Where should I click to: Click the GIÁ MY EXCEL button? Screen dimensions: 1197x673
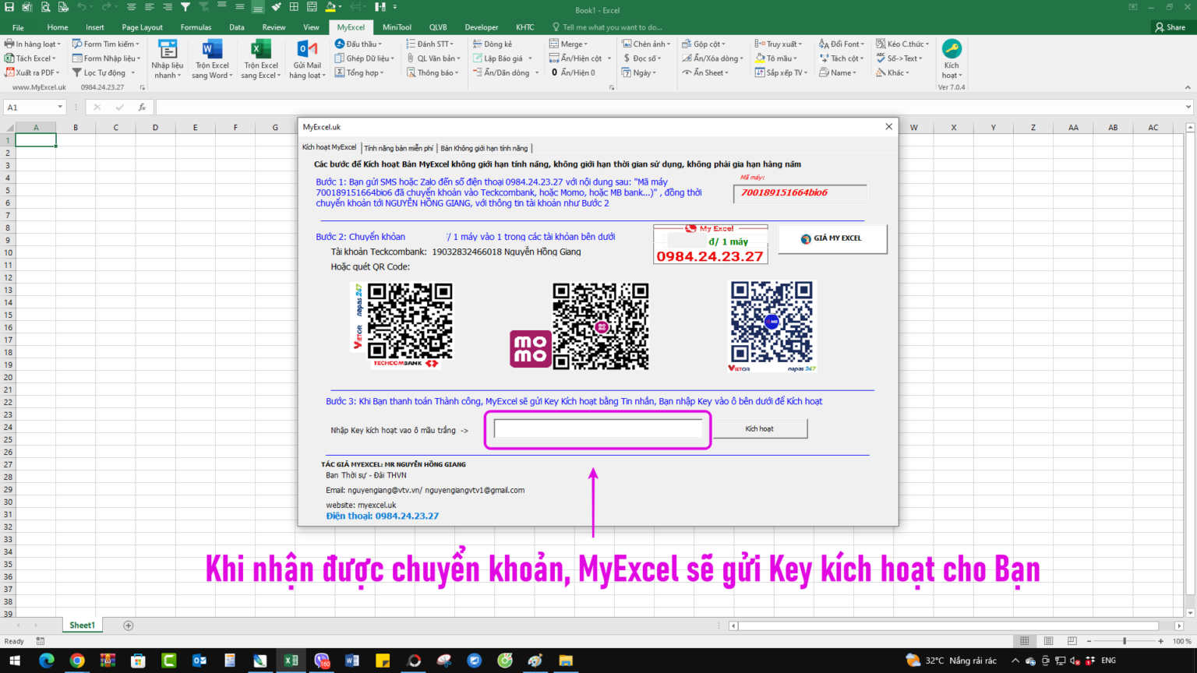tap(832, 239)
